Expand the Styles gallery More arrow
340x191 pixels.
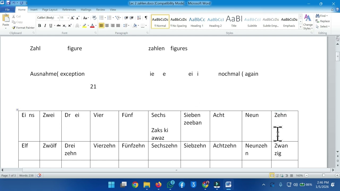[x=300, y=27]
